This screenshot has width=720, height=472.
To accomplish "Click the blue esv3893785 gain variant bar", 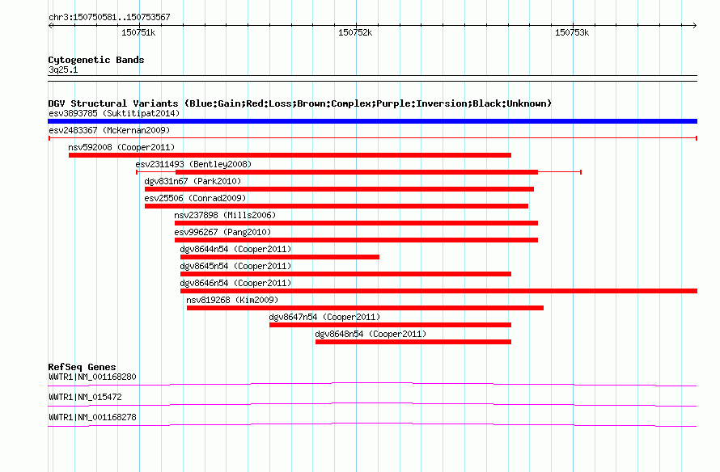I will point(372,121).
